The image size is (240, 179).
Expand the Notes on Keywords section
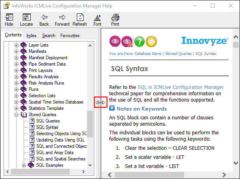(x=141, y=109)
